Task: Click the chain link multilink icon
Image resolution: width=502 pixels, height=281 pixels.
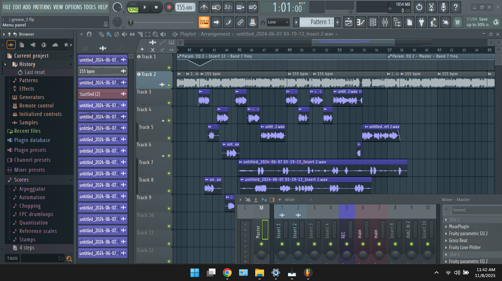Action: pyautogui.click(x=241, y=22)
